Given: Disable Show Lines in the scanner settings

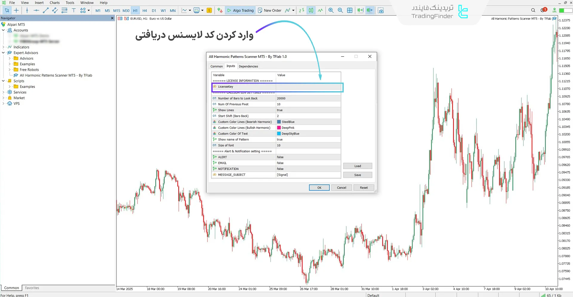Looking at the screenshot, I should coord(308,110).
